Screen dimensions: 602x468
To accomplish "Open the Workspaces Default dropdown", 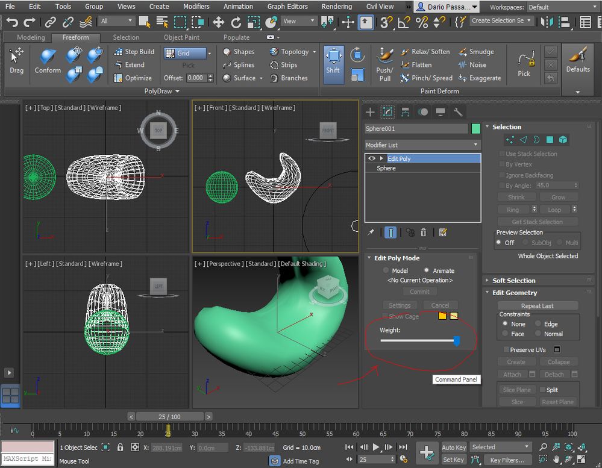I will coord(562,7).
